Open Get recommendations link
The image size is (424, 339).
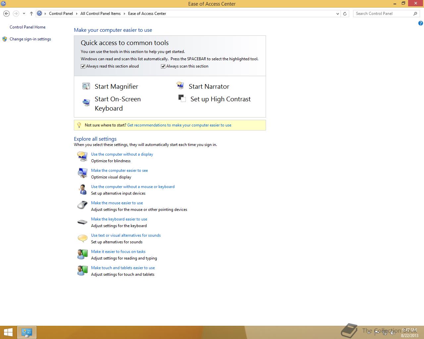coord(179,125)
